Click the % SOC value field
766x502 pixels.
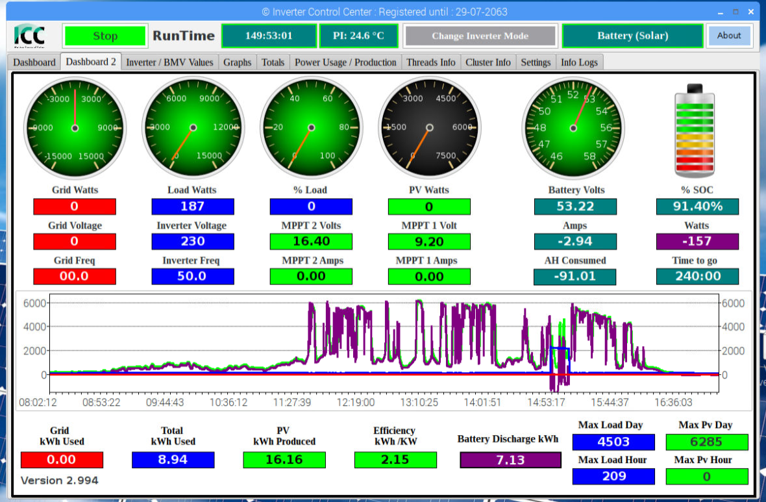(x=697, y=207)
